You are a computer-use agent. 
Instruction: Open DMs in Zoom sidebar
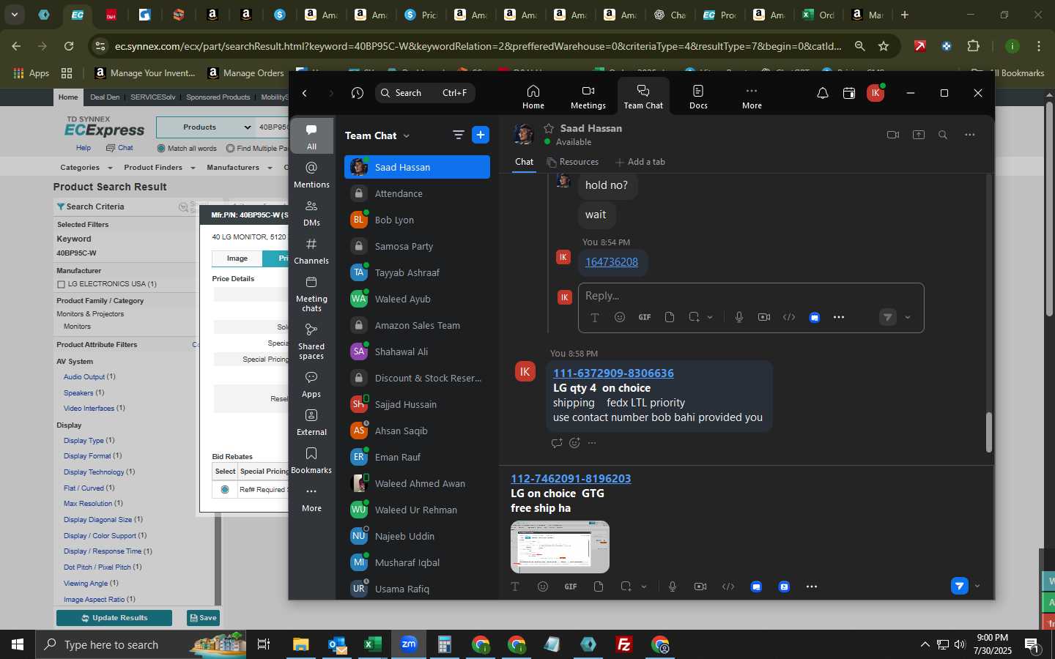pyautogui.click(x=311, y=213)
